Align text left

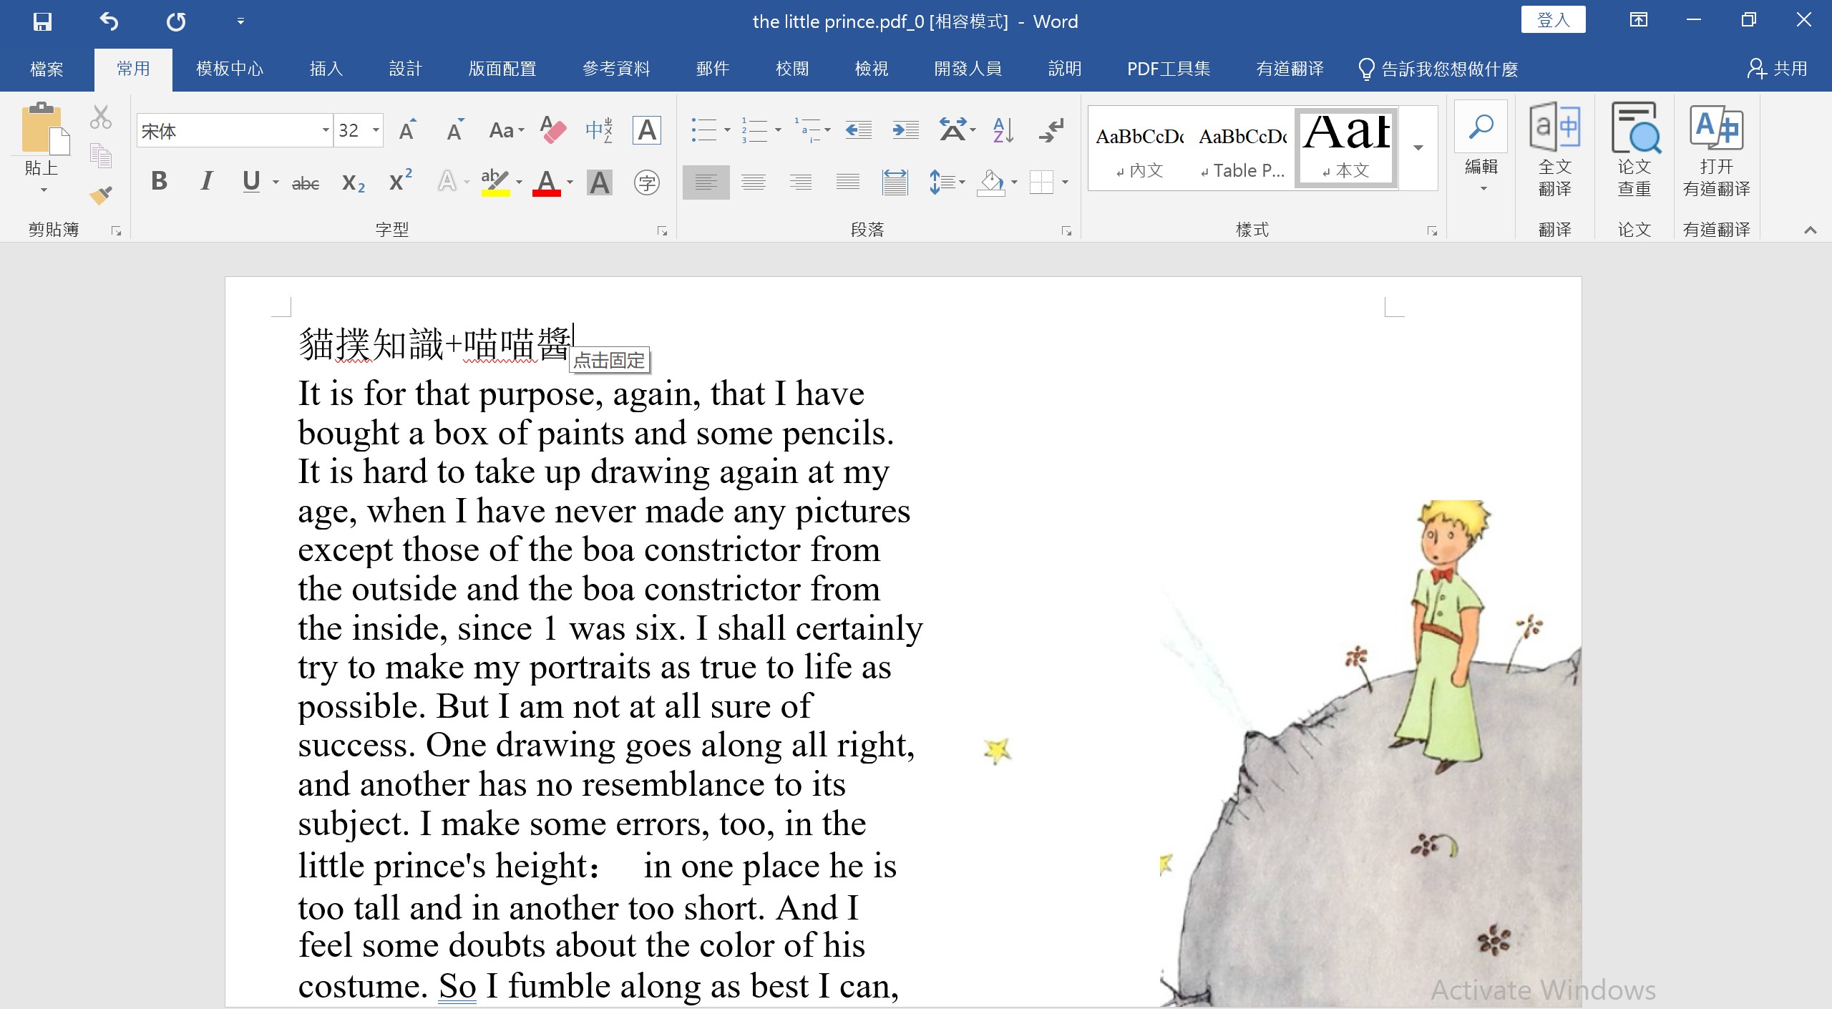pos(706,182)
